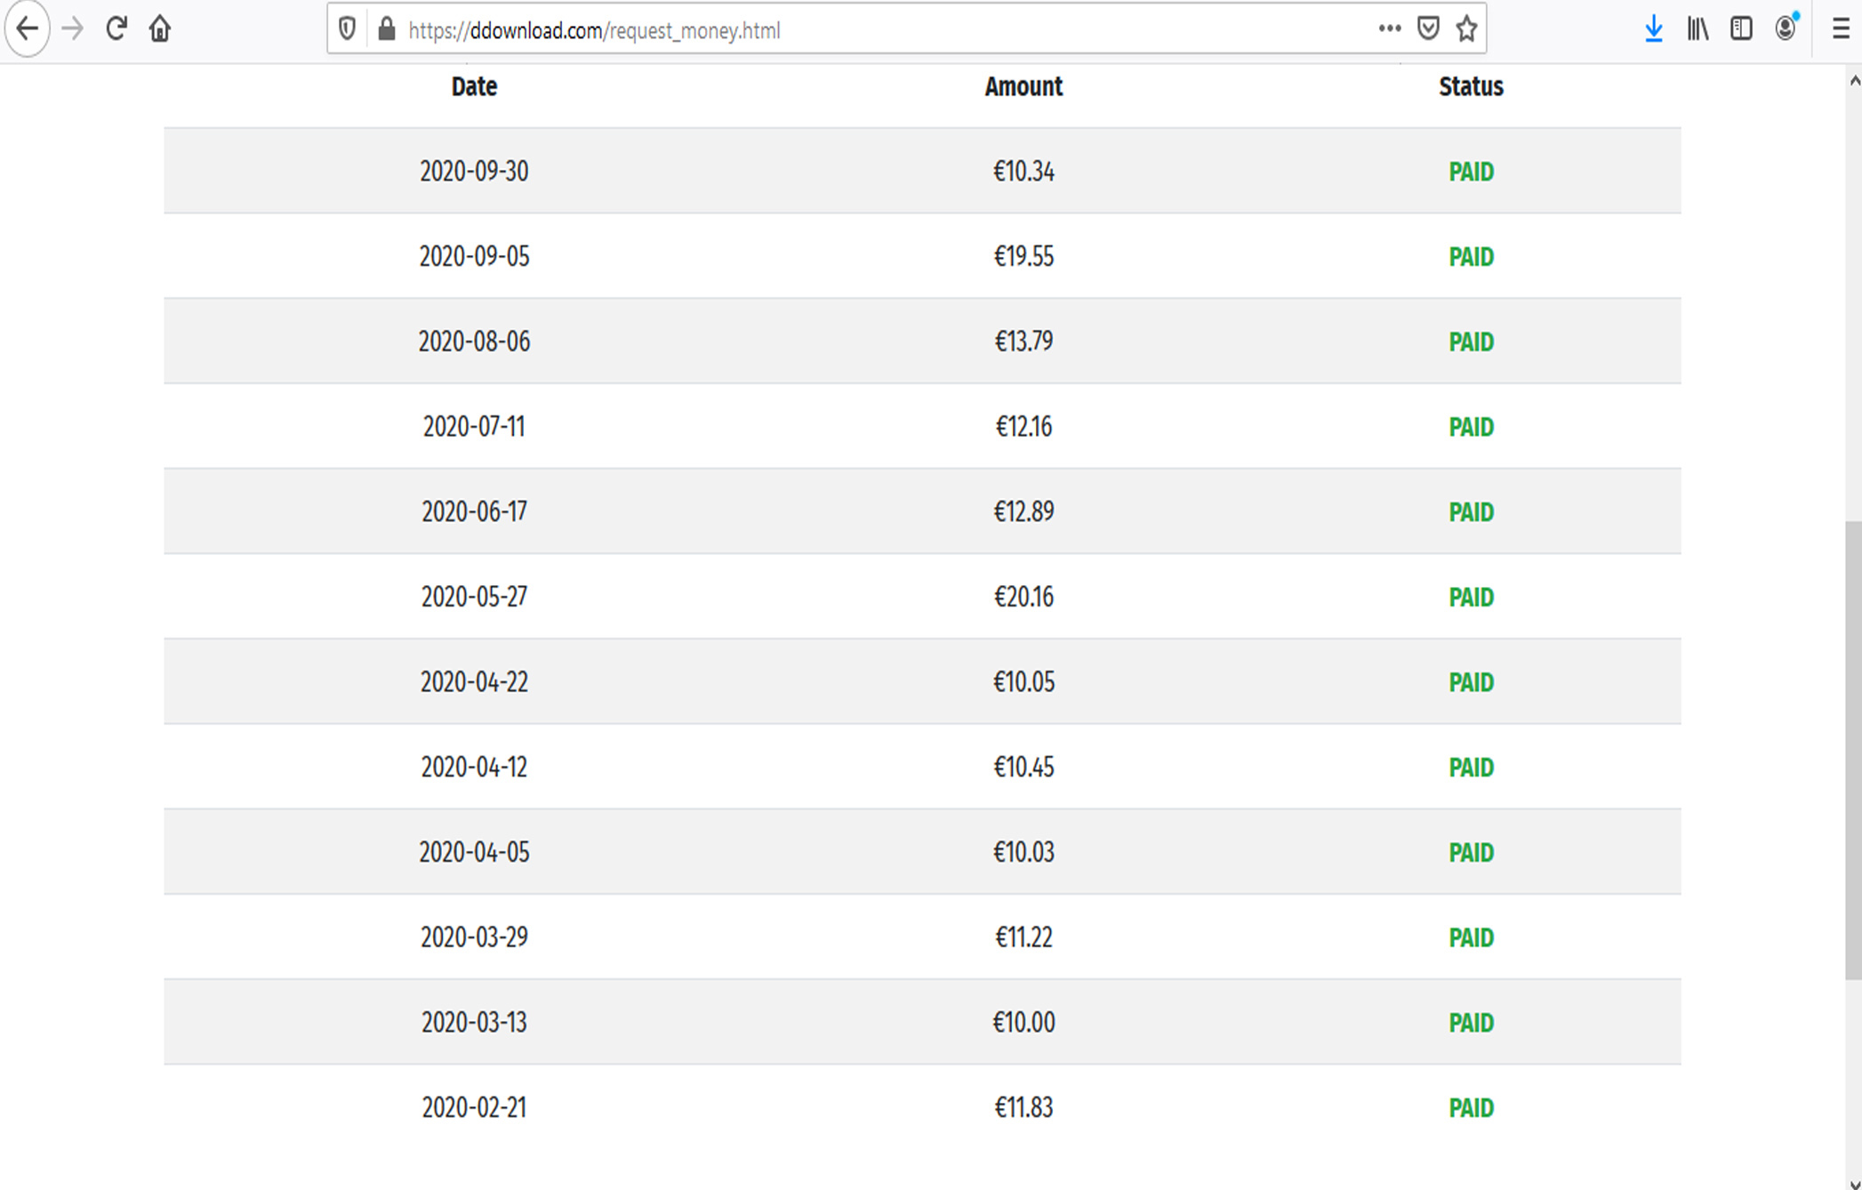Toggle the browser sidebar
Image resolution: width=1862 pixels, height=1190 pixels.
tap(1741, 29)
